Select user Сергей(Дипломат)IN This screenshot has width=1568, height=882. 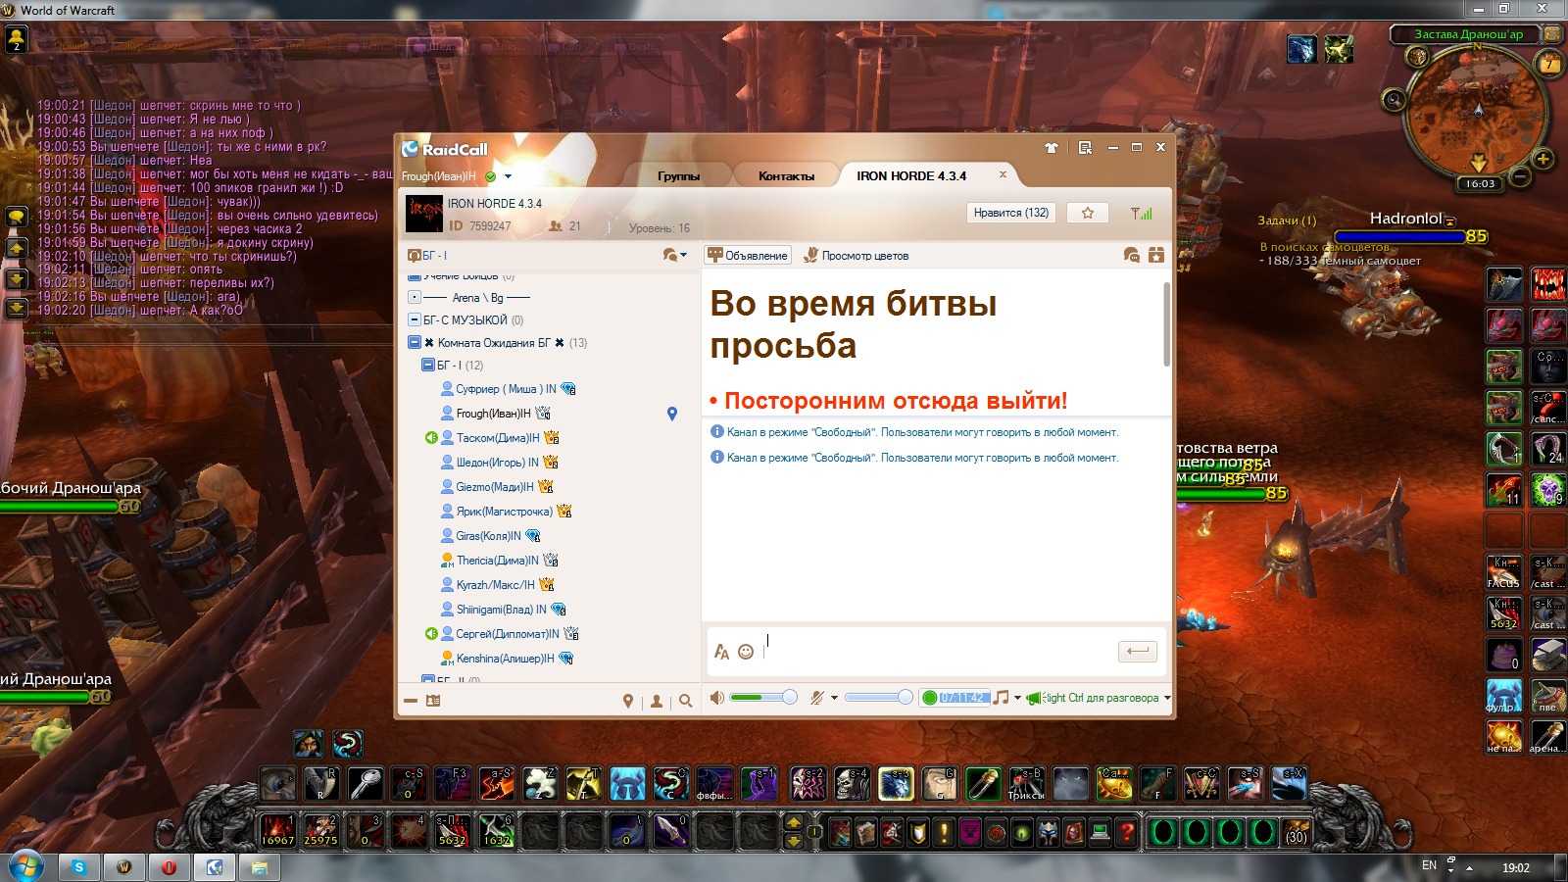point(508,634)
